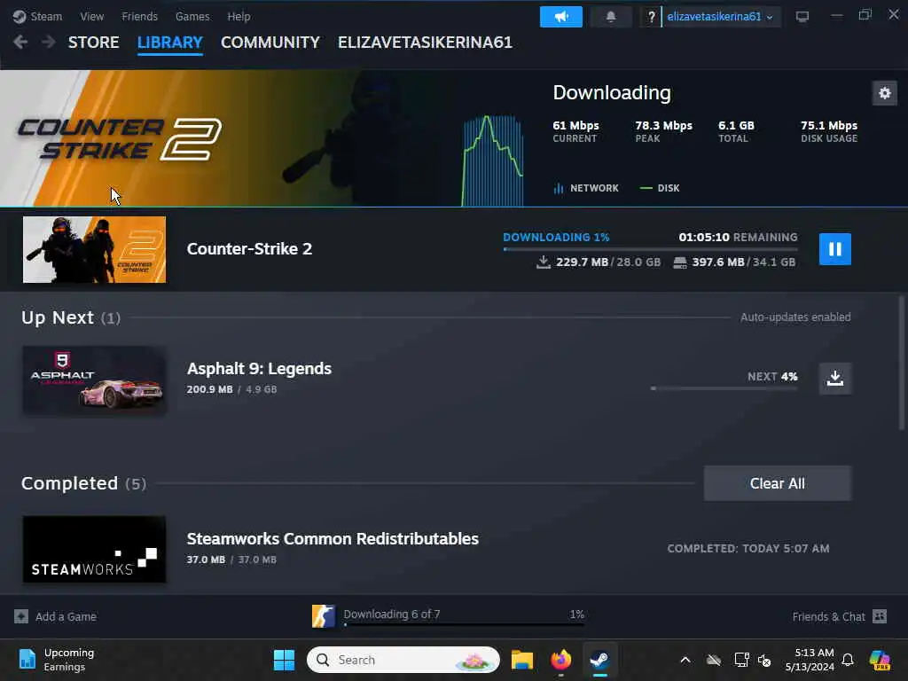Click the DISK graph legend
Viewport: 908px width, 681px height.
coord(660,188)
